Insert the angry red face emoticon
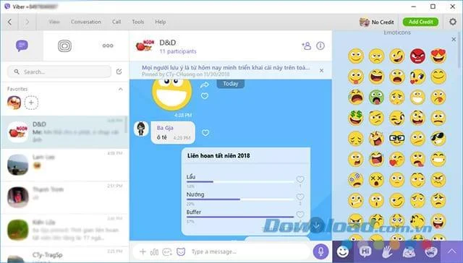463x263 pixels. [x=417, y=56]
